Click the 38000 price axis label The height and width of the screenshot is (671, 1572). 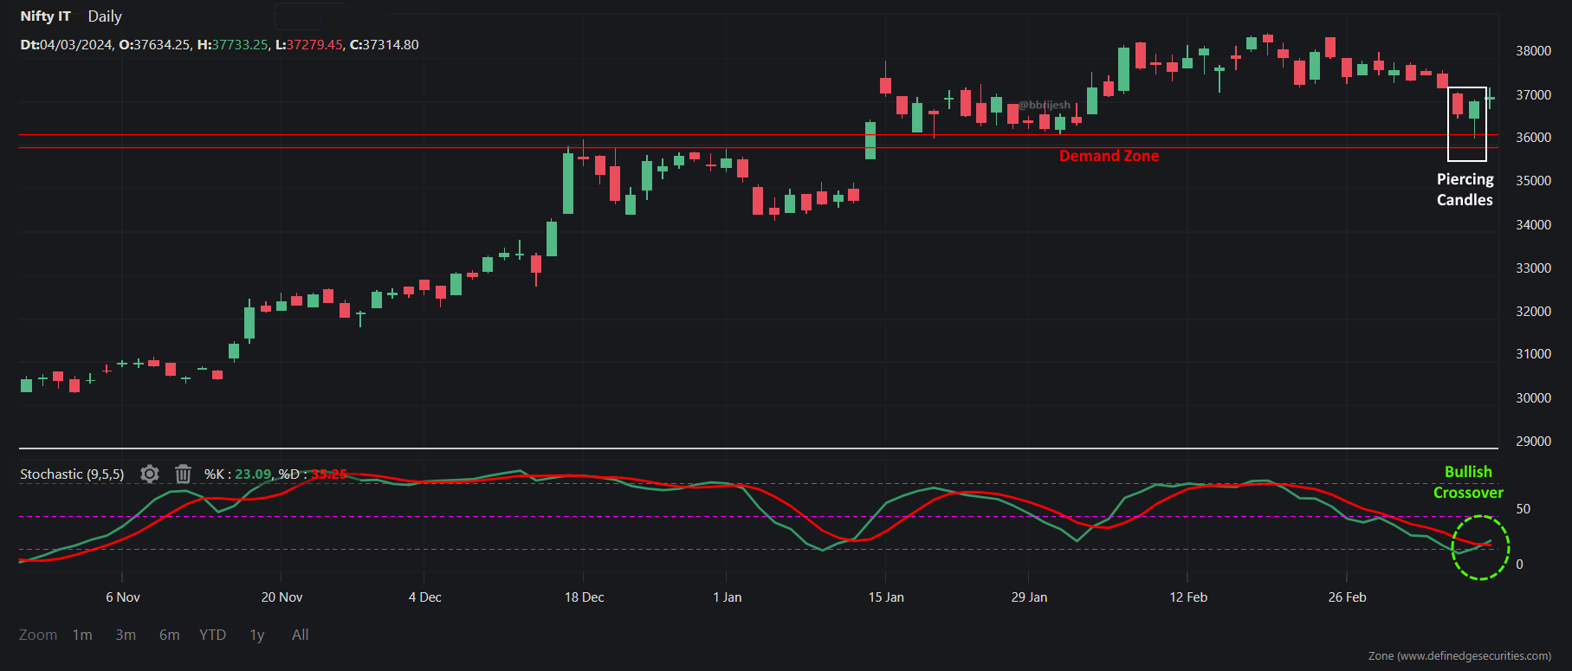coord(1533,51)
